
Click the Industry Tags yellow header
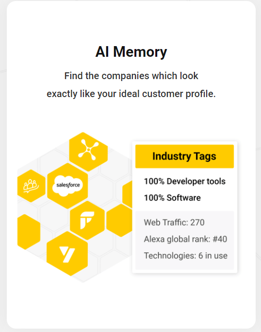click(184, 156)
